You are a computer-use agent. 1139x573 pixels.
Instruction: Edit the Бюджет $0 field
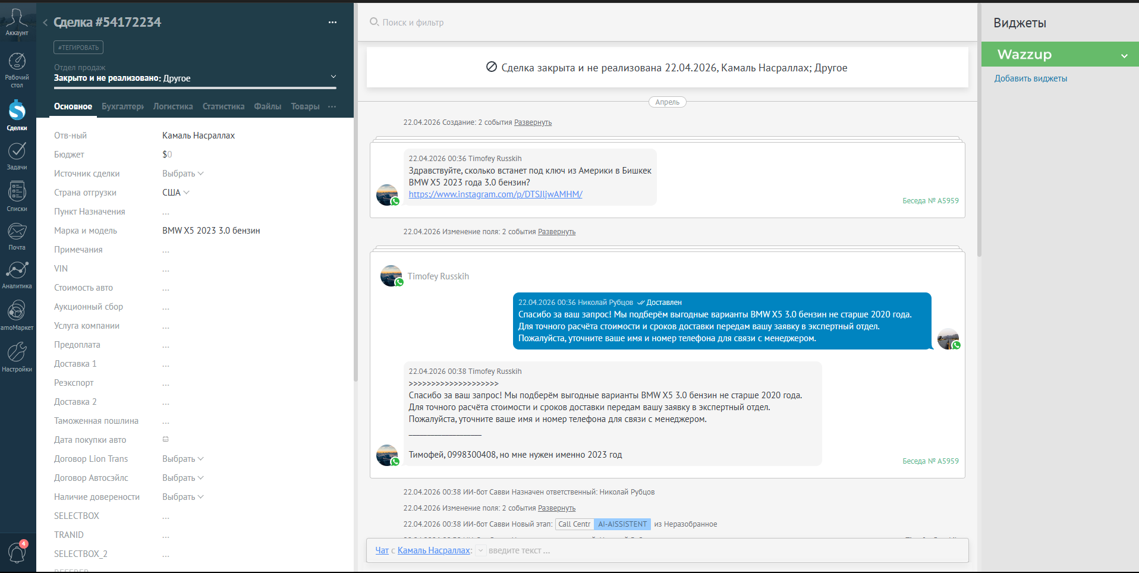167,155
